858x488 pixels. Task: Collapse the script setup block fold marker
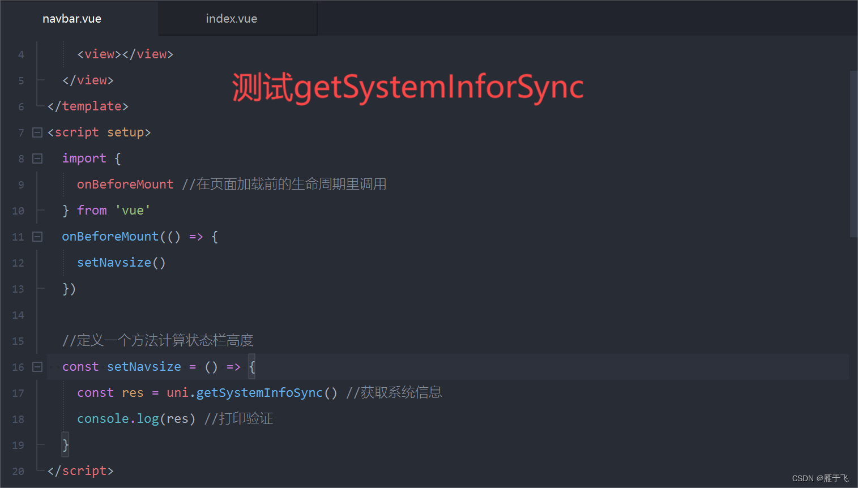click(x=37, y=132)
